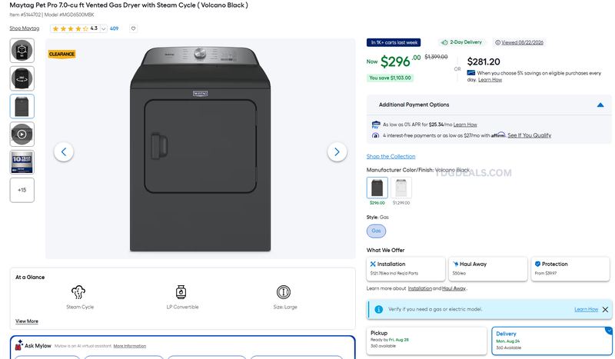Open the View More link in At a Glance
This screenshot has width=615, height=359.
point(27,321)
